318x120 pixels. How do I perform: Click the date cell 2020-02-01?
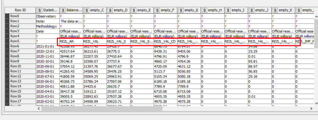[x=47, y=102]
